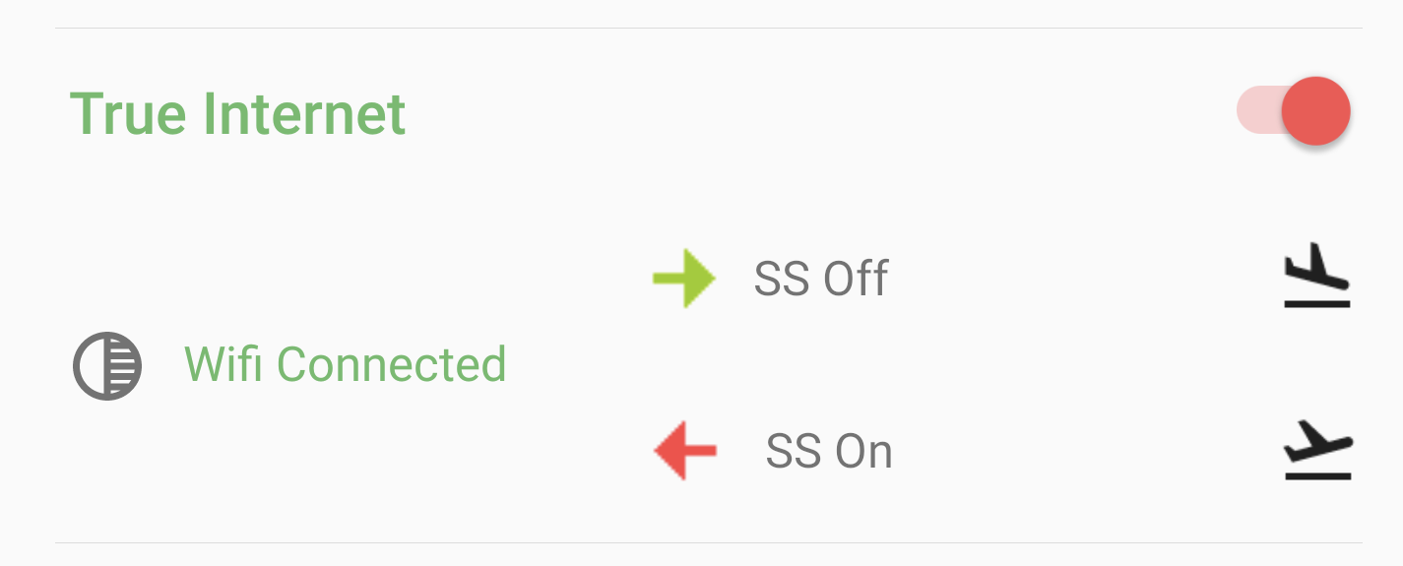
Task: Open the SS On rule entry
Action: tap(828, 452)
